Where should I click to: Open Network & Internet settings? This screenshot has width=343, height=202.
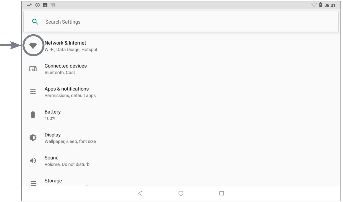pos(65,43)
